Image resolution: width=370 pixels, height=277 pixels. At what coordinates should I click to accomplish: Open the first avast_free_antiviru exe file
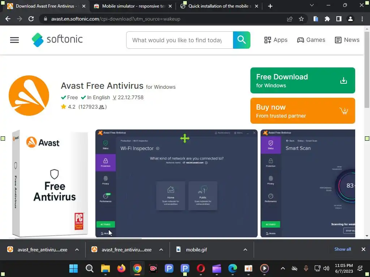(x=38, y=250)
